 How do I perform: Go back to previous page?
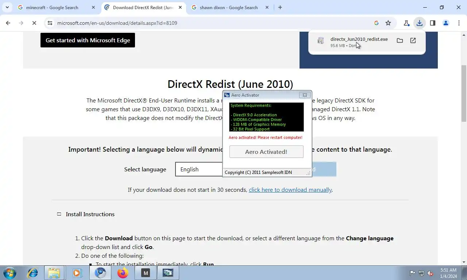tap(8, 23)
